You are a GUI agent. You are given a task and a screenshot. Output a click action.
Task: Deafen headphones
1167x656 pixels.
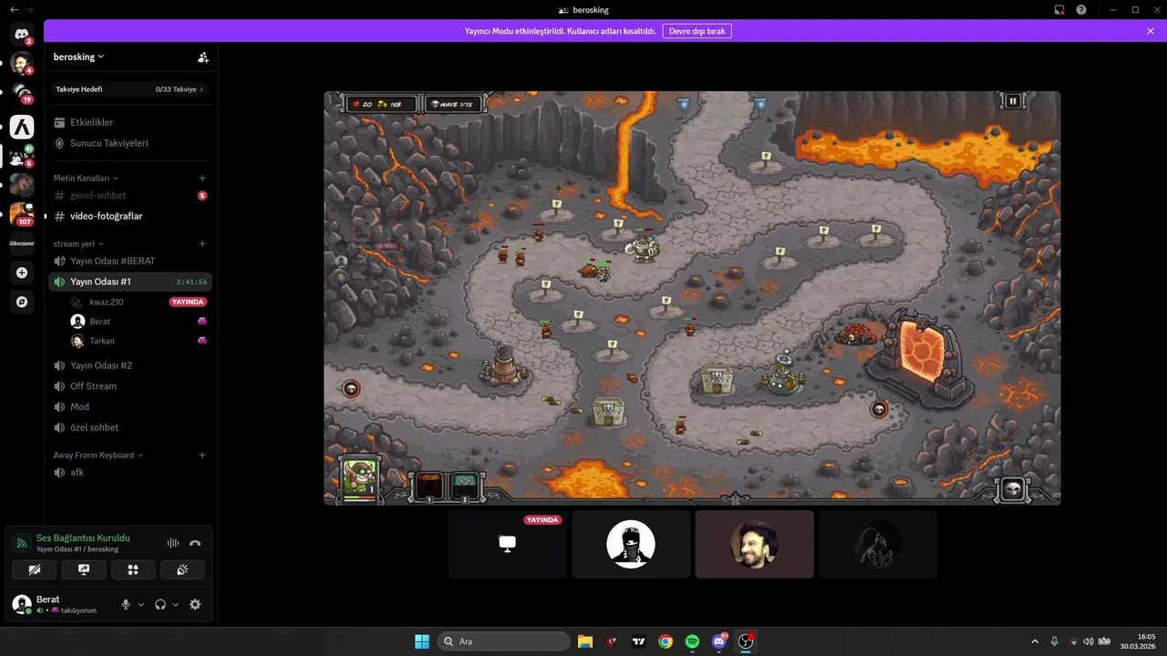coord(160,604)
